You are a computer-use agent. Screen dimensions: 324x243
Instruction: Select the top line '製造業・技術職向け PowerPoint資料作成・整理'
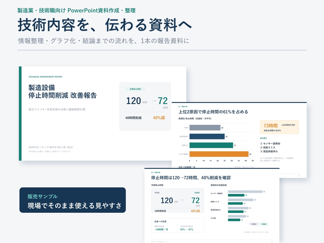(x=76, y=11)
